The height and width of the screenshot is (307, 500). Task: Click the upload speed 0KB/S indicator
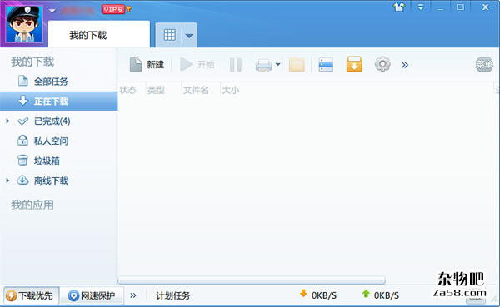pyautogui.click(x=381, y=295)
